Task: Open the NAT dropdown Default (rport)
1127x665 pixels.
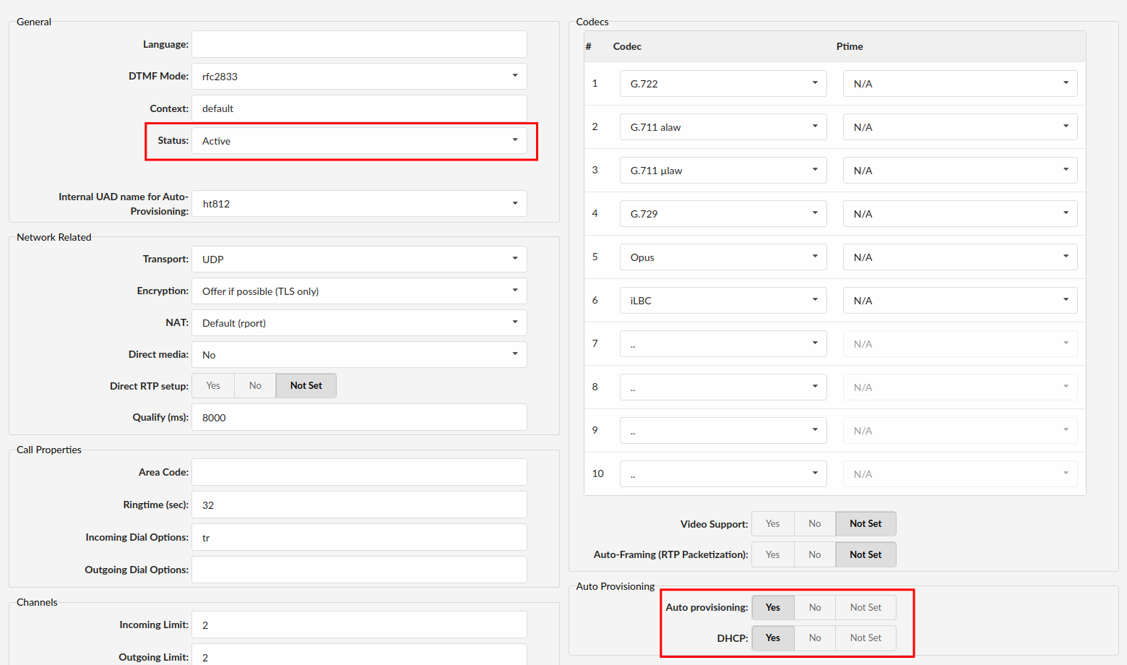Action: 359,322
